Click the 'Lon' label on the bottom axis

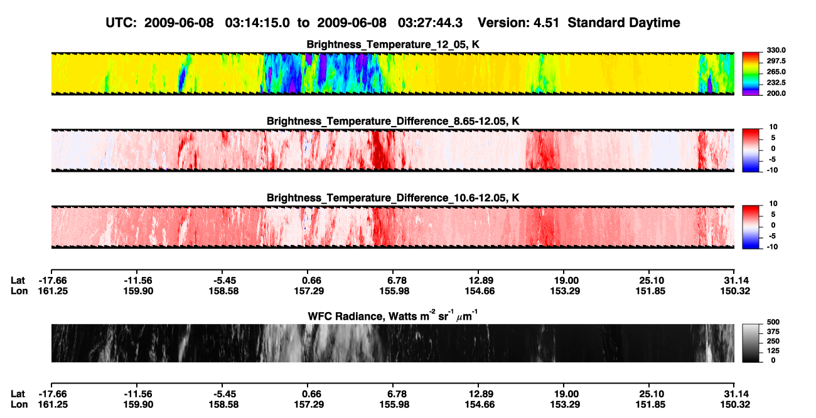(19, 405)
